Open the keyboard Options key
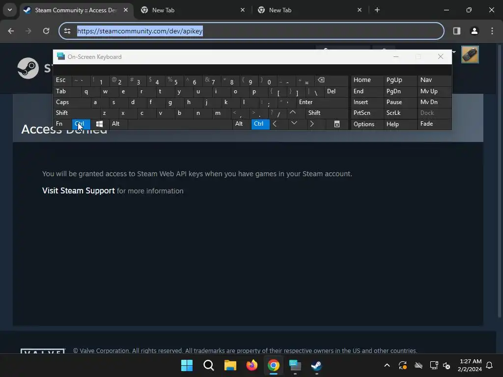This screenshot has height=377, width=503. [367, 124]
